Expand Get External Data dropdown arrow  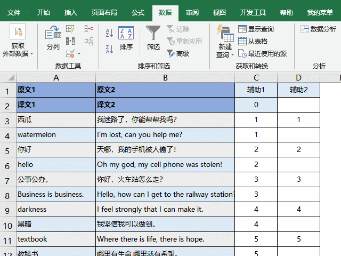(32, 53)
